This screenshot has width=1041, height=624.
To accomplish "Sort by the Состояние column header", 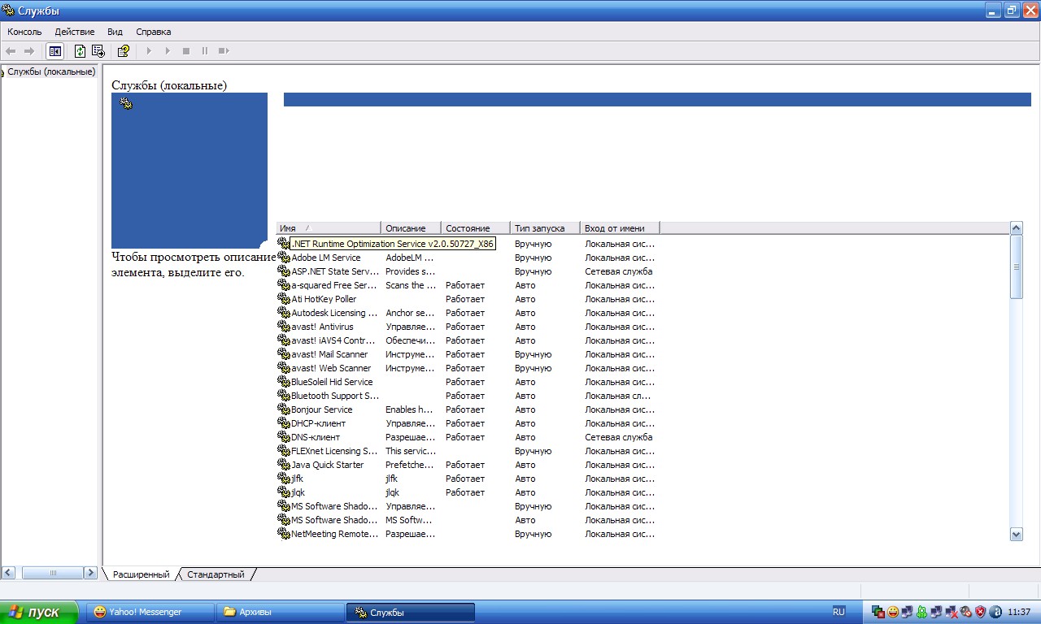I will click(476, 228).
